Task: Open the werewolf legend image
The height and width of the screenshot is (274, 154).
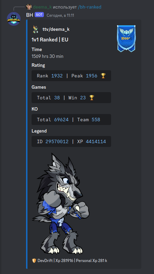Action: (x=61, y=203)
